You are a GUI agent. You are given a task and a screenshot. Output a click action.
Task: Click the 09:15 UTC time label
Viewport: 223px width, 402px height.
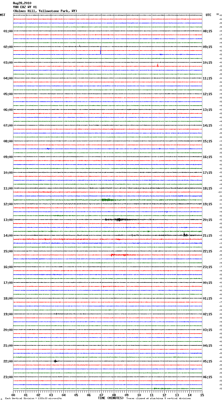208,47
